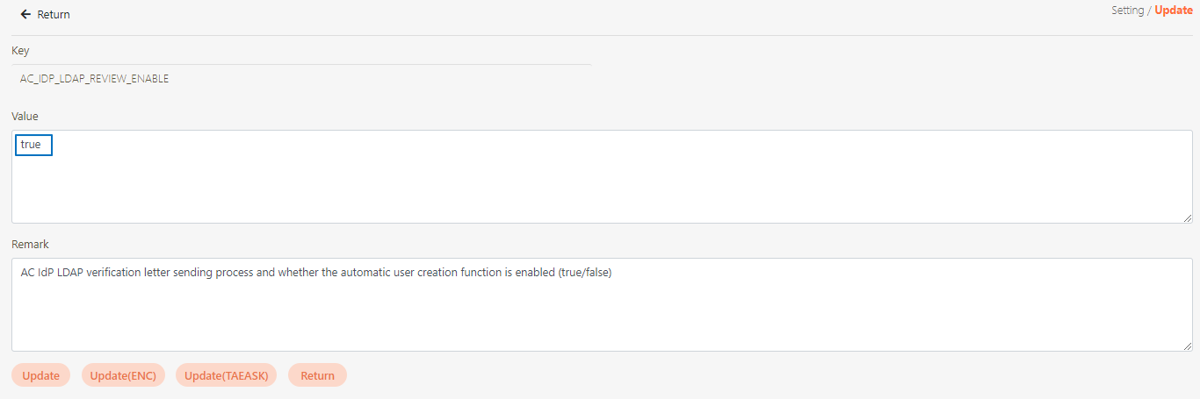Click the orange Update breadcrumb

1174,11
